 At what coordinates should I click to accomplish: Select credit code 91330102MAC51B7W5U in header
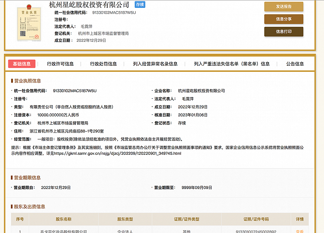coord(114,13)
